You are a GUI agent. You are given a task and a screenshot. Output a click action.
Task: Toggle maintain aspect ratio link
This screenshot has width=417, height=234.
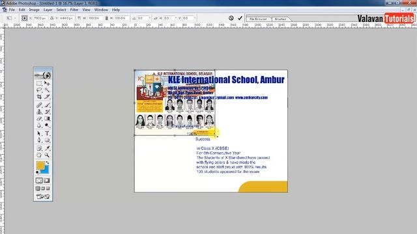tap(106, 18)
